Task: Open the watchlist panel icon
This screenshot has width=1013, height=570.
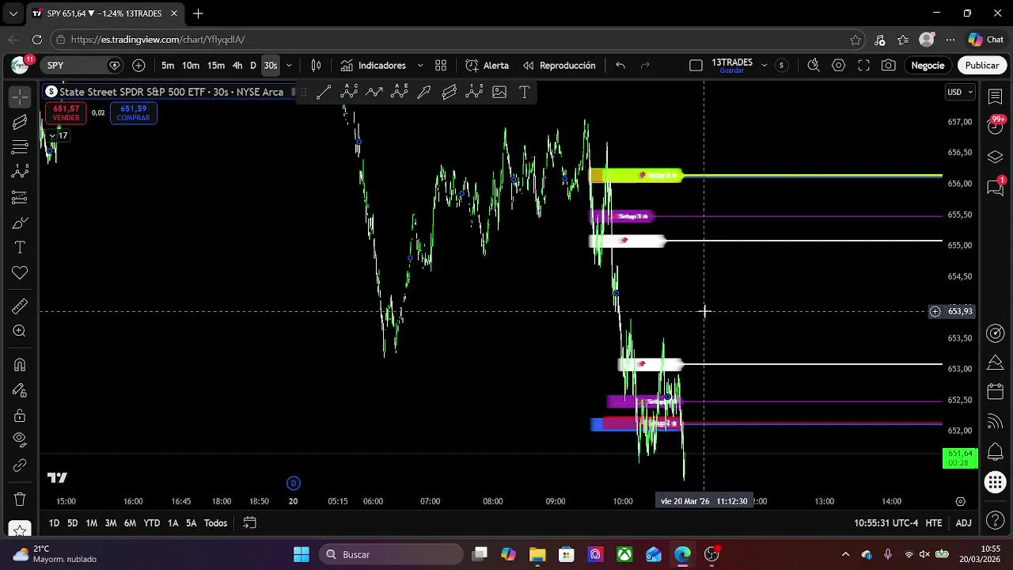Action: pos(996,97)
